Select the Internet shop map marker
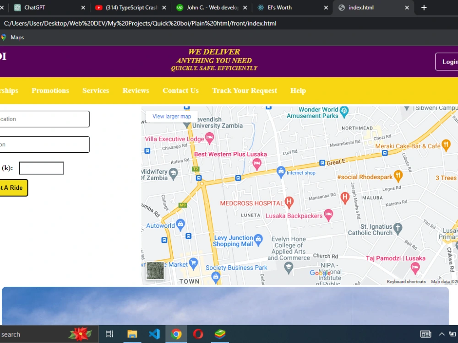The width and height of the screenshot is (458, 343). point(281,172)
